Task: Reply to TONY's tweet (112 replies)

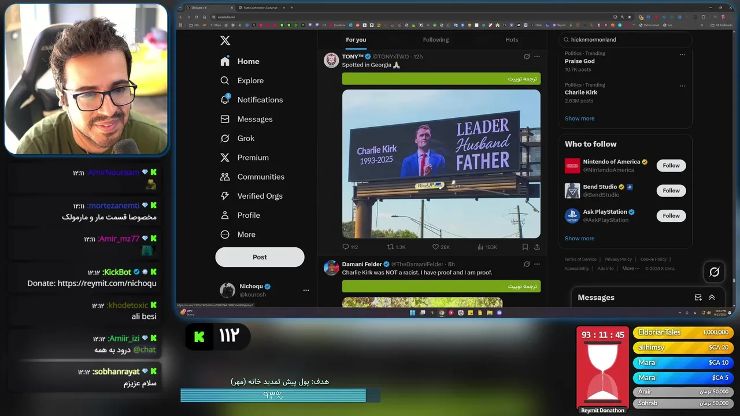Action: click(350, 247)
